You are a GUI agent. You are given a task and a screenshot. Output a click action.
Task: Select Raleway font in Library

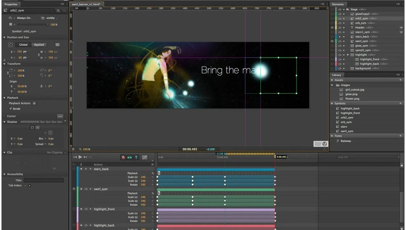point(346,141)
